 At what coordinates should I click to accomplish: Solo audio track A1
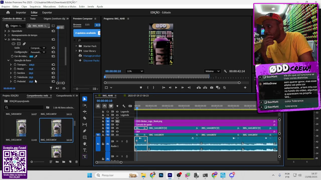(x=122, y=141)
